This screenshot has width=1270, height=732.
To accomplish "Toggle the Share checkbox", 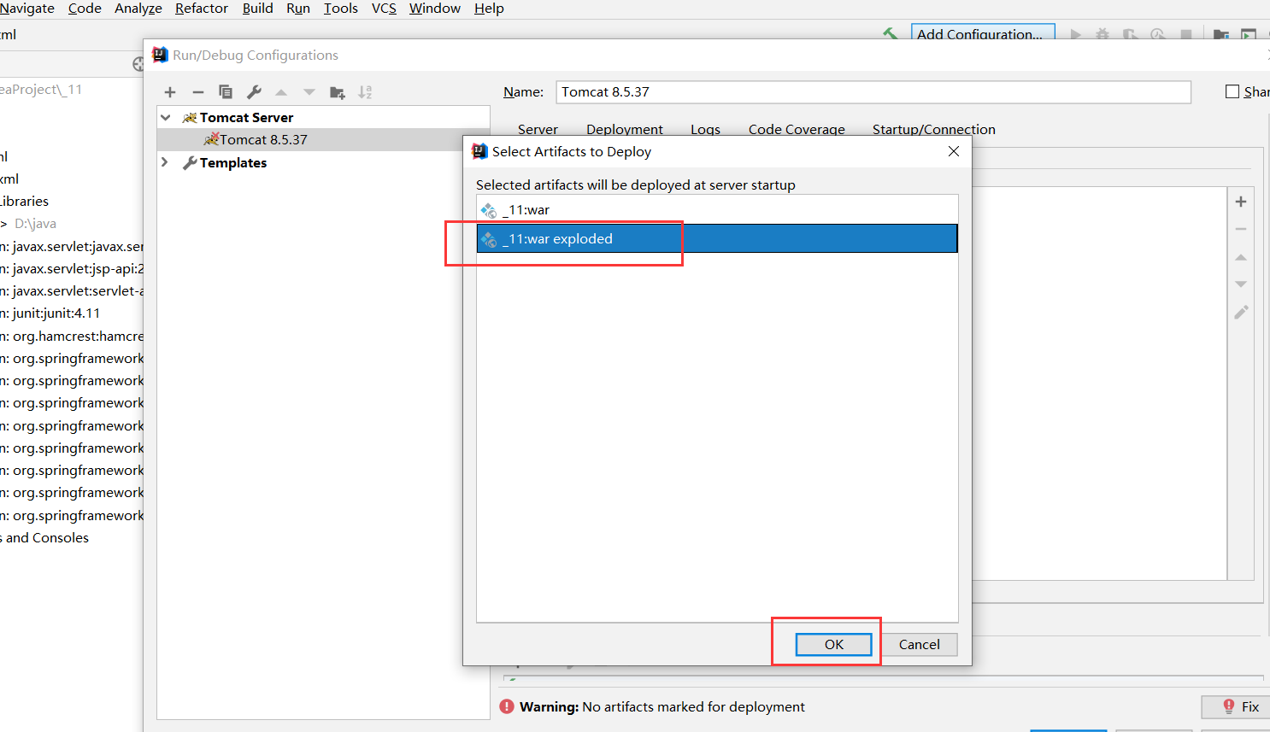I will pos(1232,91).
